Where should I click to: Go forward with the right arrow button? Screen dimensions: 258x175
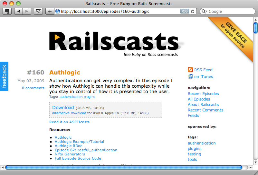pyautogui.click(x=27, y=11)
